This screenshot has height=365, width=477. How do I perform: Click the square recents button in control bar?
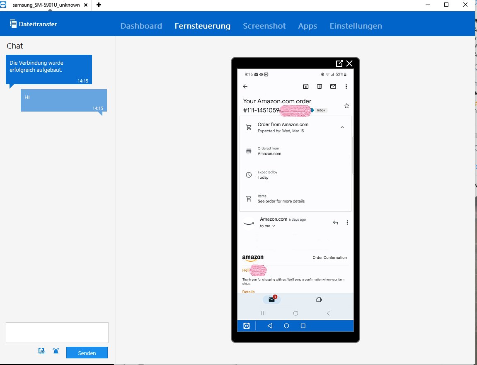tap(303, 326)
